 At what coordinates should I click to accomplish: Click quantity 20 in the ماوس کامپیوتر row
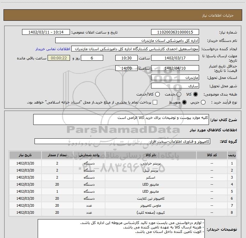coord(57,205)
